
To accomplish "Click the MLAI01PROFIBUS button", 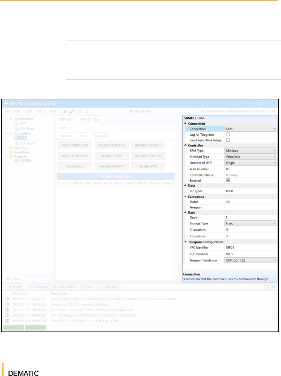I will coord(148,156).
